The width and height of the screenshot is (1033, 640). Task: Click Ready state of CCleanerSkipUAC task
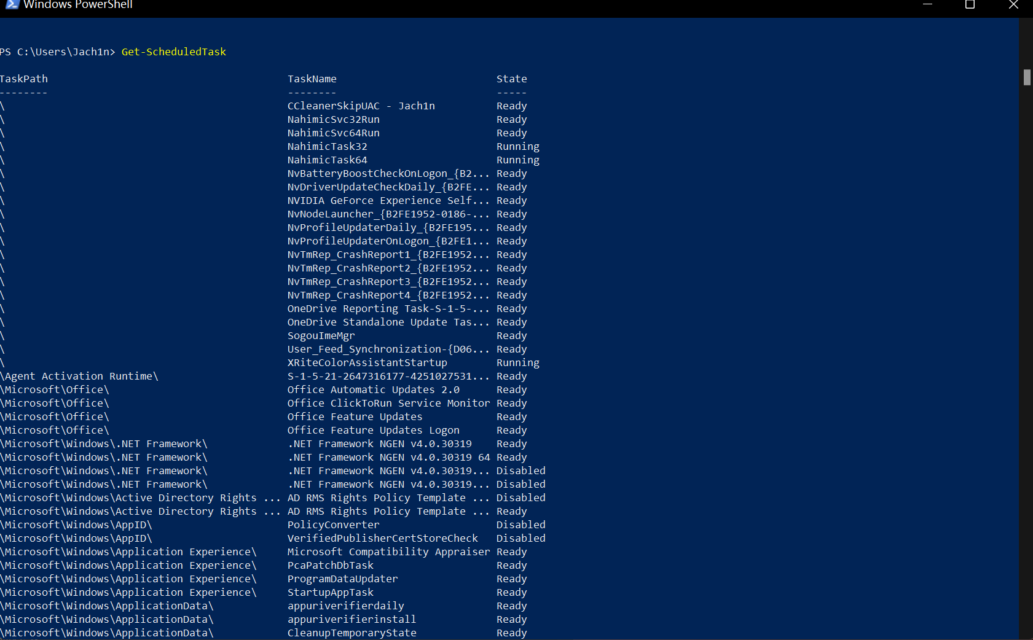pyautogui.click(x=512, y=106)
